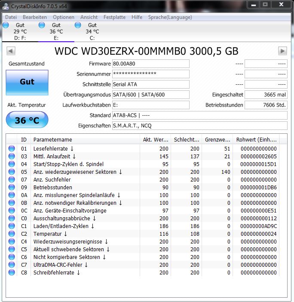Screen dimensions: 294x302
Task: Click the Akt. Wer... column header
Action: (156, 140)
